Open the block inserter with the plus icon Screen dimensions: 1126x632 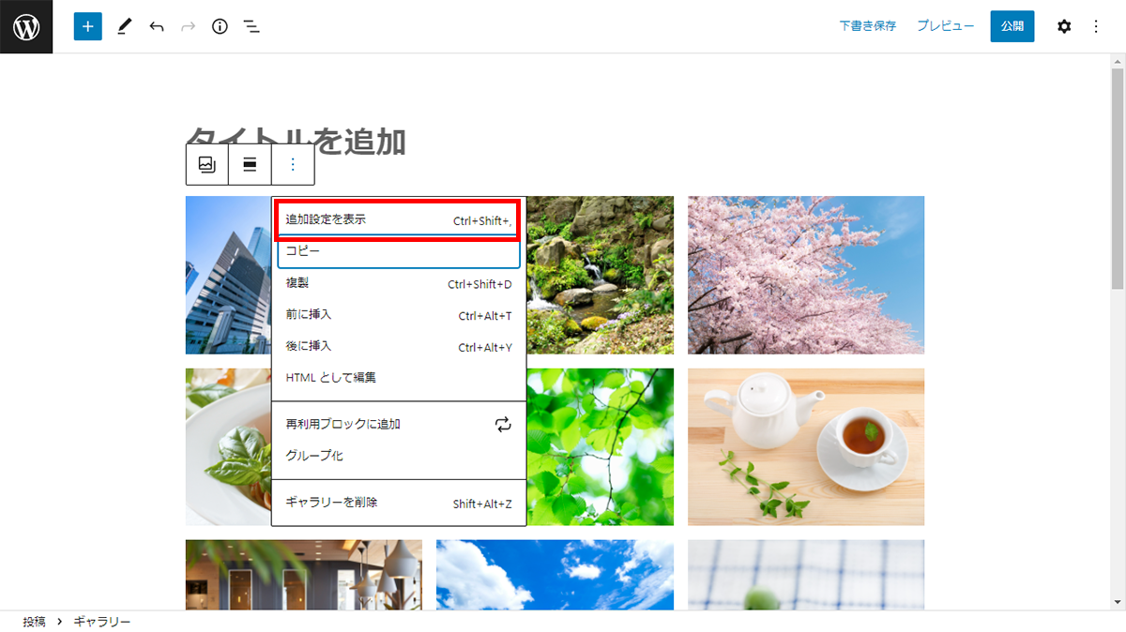[x=87, y=26]
